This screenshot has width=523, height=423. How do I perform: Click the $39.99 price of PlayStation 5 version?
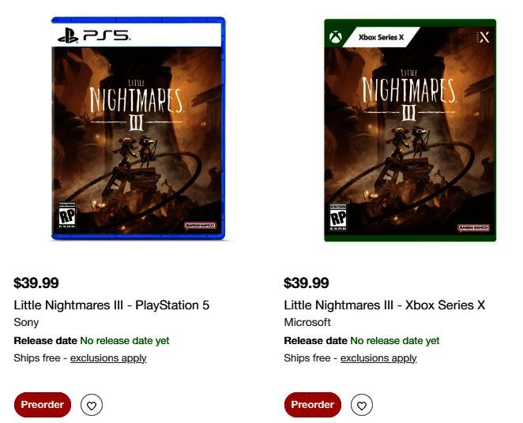click(36, 283)
